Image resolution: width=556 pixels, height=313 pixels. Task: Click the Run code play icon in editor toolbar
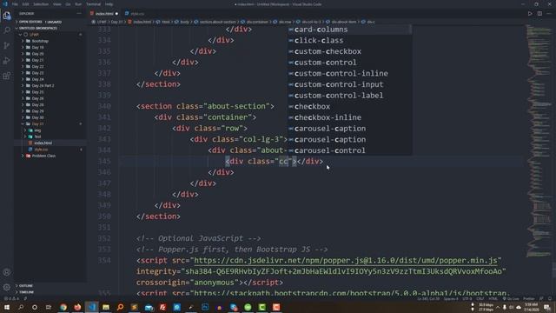click(530, 14)
